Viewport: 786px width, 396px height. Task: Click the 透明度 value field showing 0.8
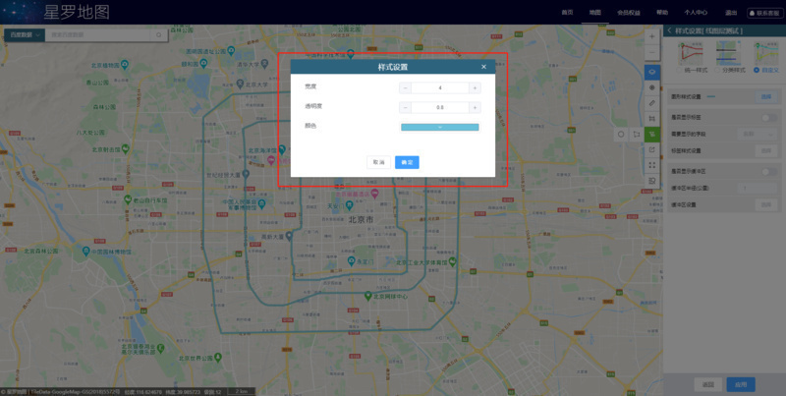[439, 107]
